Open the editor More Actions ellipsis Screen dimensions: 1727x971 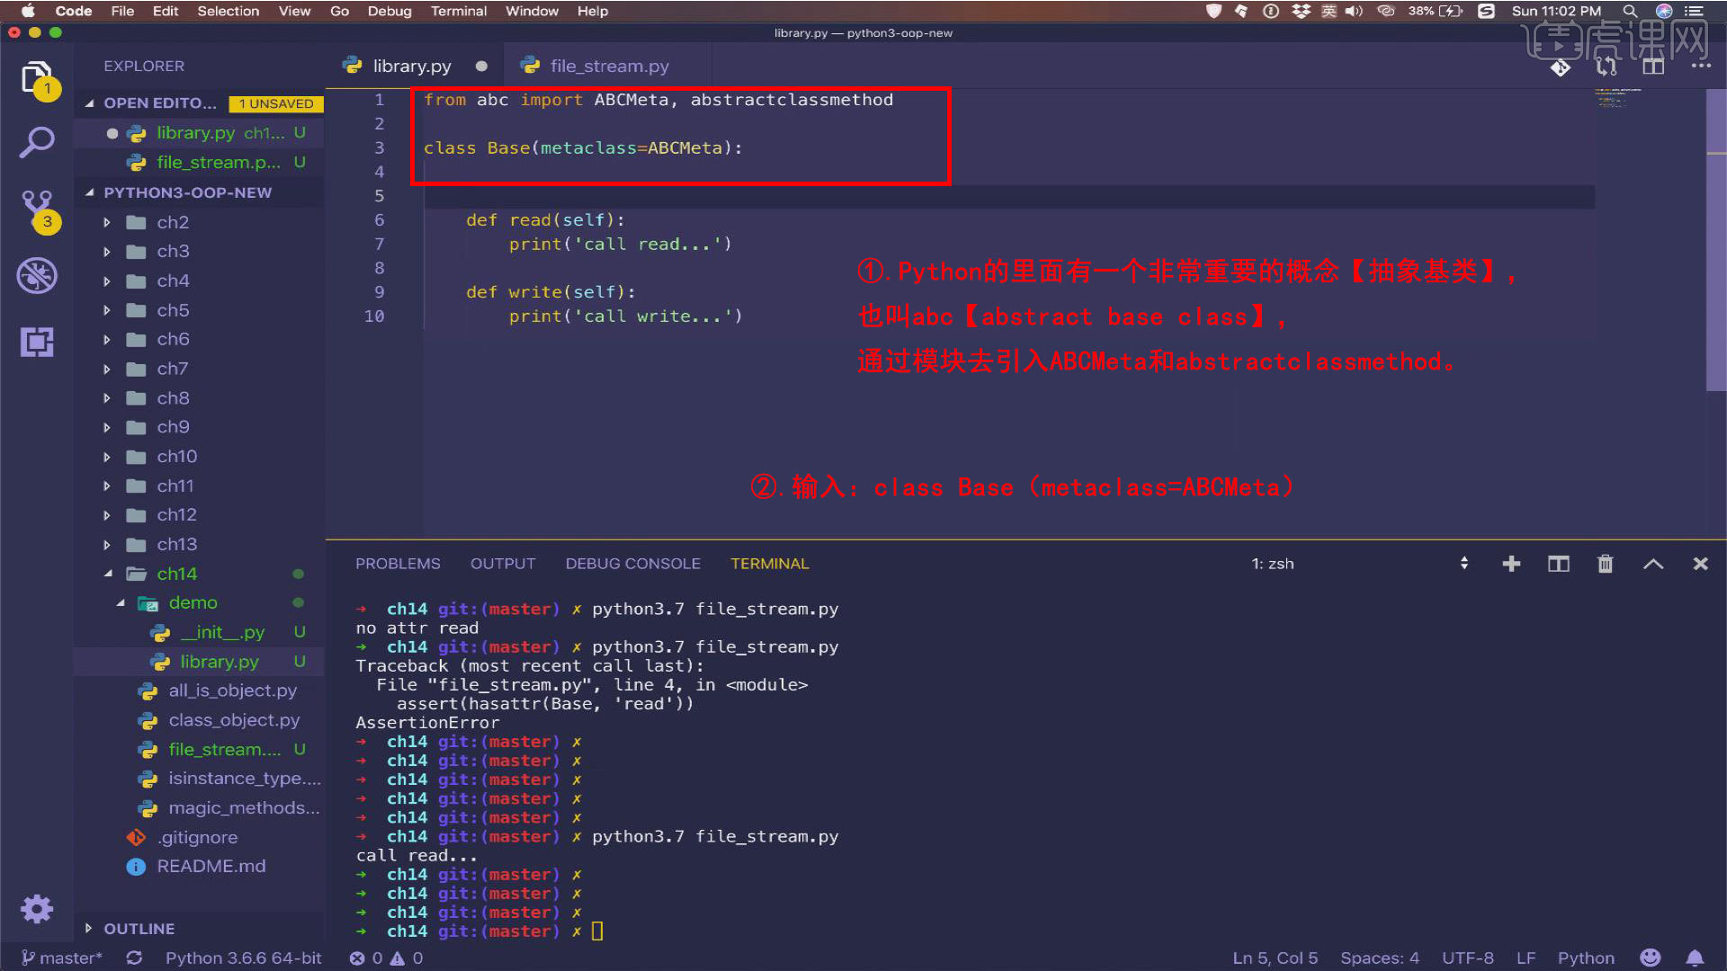[1700, 66]
